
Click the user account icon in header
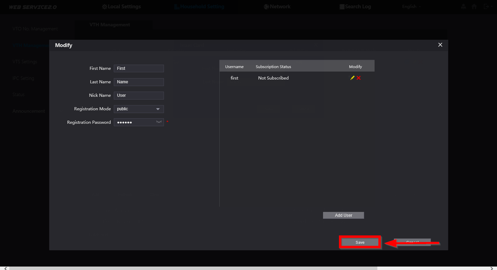click(x=463, y=7)
